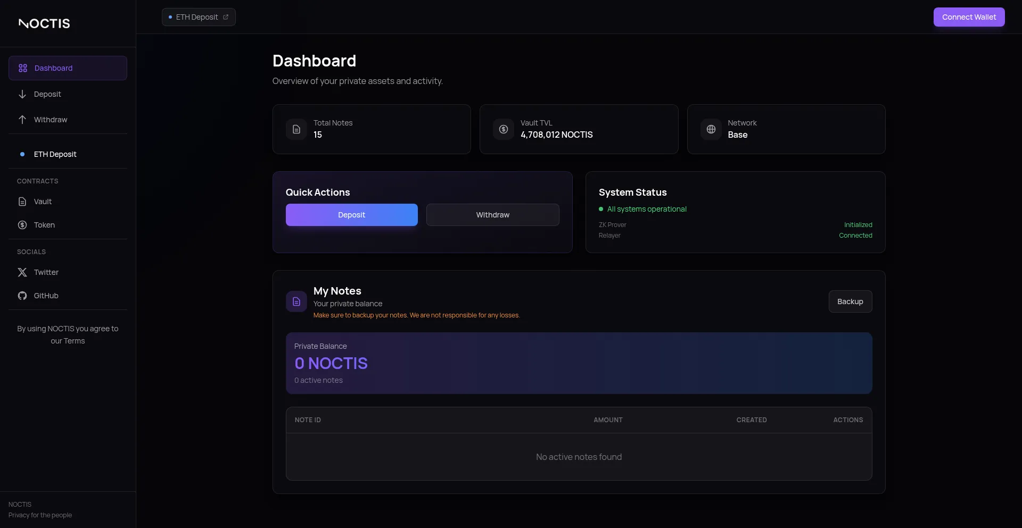Open NOCTIS Twitter via the X icon

click(x=22, y=272)
